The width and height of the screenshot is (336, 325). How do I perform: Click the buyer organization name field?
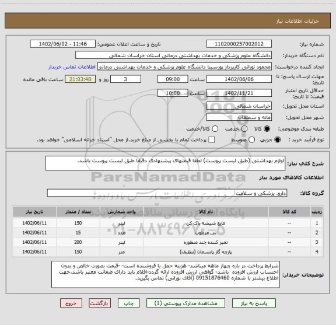pos(174,55)
